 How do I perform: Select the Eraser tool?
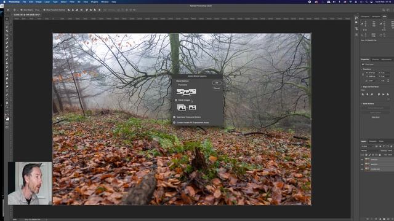tap(7, 71)
